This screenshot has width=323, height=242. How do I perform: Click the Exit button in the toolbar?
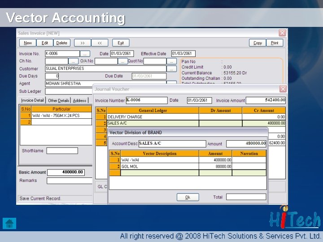coord(121,43)
